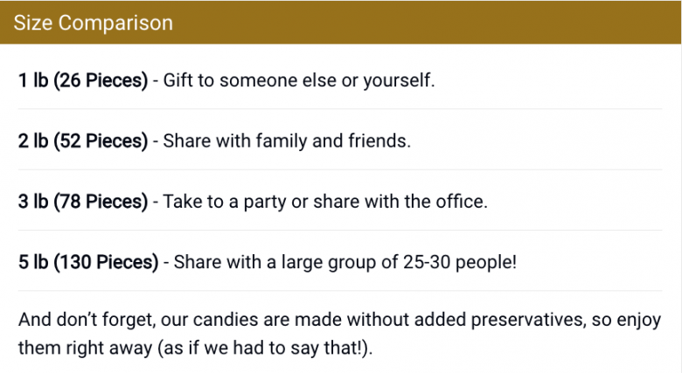Click the text Take to a party

pos(224,201)
